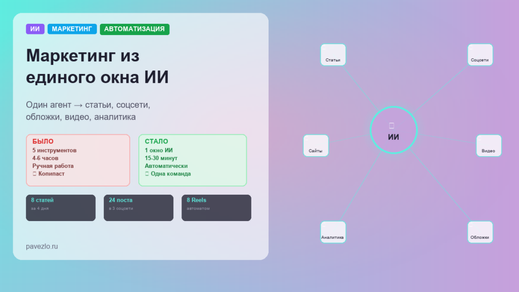Select the Обложки node

tap(480, 232)
